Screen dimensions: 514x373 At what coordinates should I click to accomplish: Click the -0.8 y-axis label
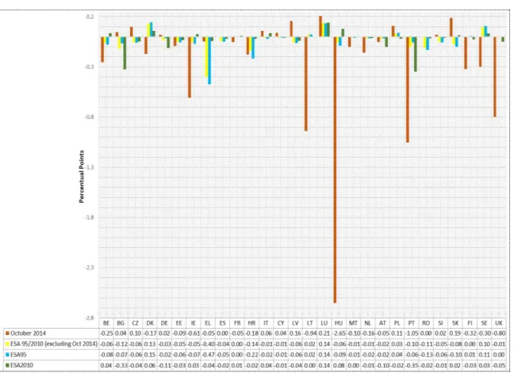[x=90, y=116]
